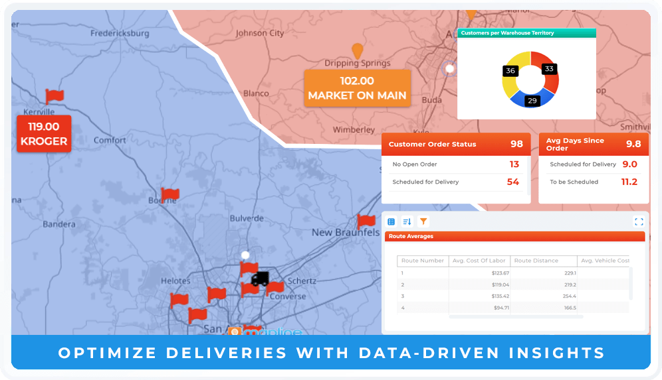
Task: Click the Bandera map label
Action: 59,225
